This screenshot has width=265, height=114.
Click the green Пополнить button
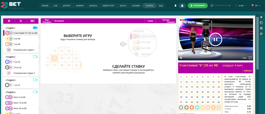click(x=198, y=5)
